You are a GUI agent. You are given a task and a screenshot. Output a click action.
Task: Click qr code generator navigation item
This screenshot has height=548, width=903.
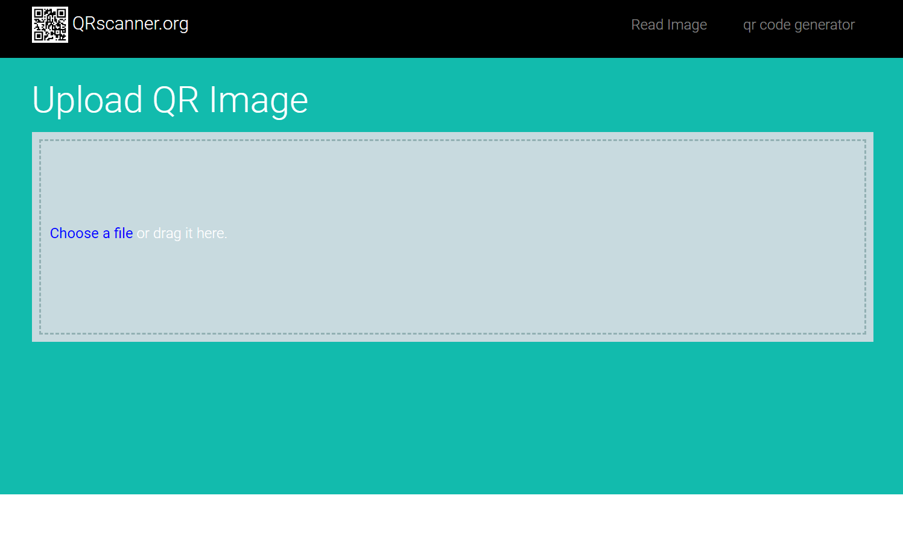(798, 25)
